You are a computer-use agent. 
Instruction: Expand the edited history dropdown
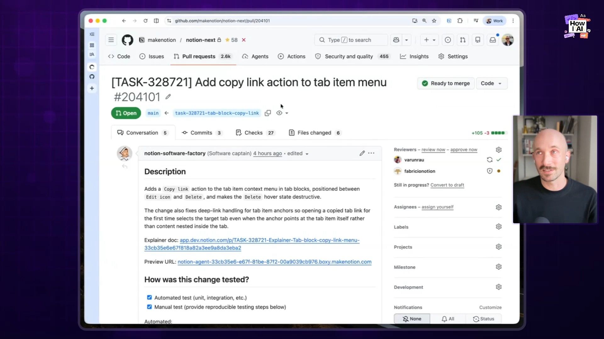click(298, 153)
